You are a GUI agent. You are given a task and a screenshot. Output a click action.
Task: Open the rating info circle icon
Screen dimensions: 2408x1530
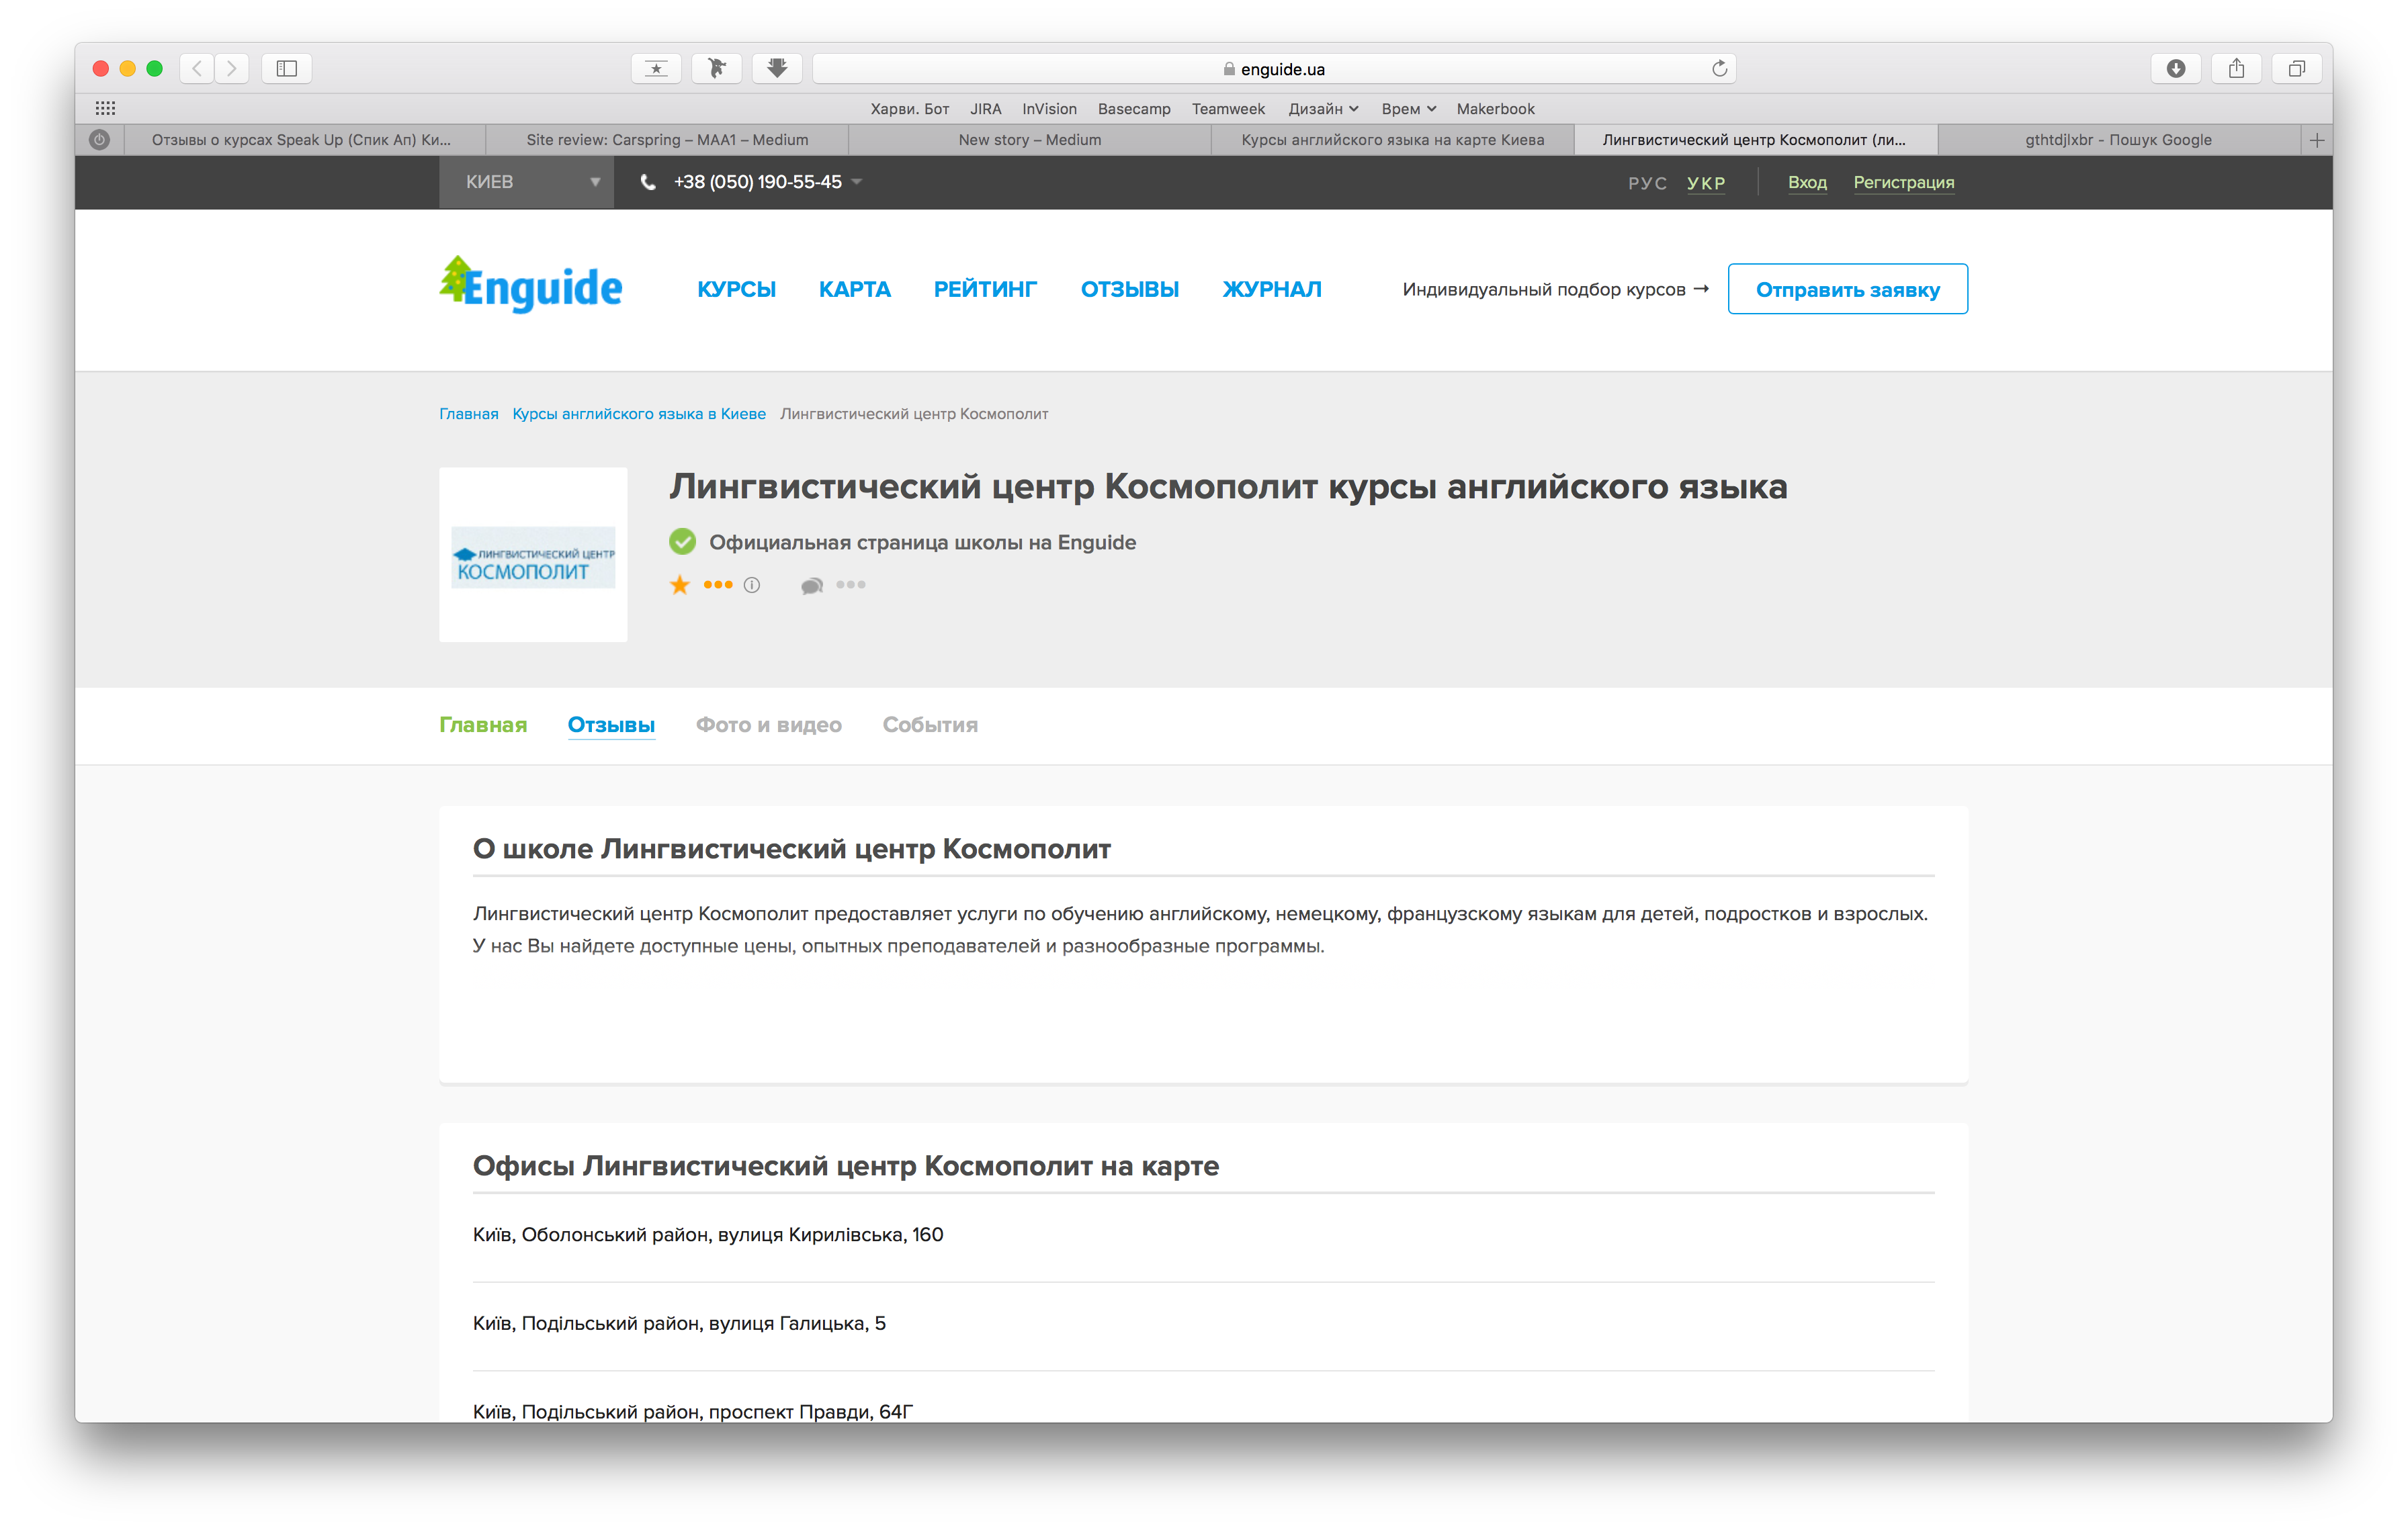pyautogui.click(x=752, y=586)
